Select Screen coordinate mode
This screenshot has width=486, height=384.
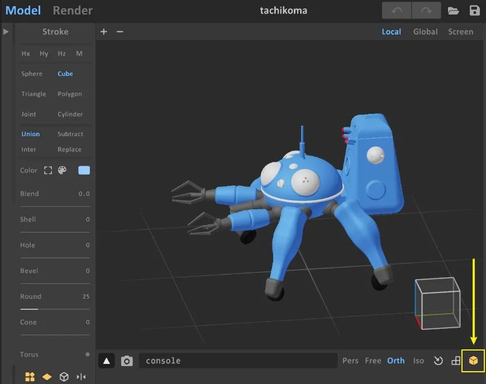click(460, 32)
